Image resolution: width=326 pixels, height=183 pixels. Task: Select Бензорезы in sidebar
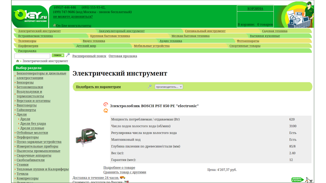25,82
